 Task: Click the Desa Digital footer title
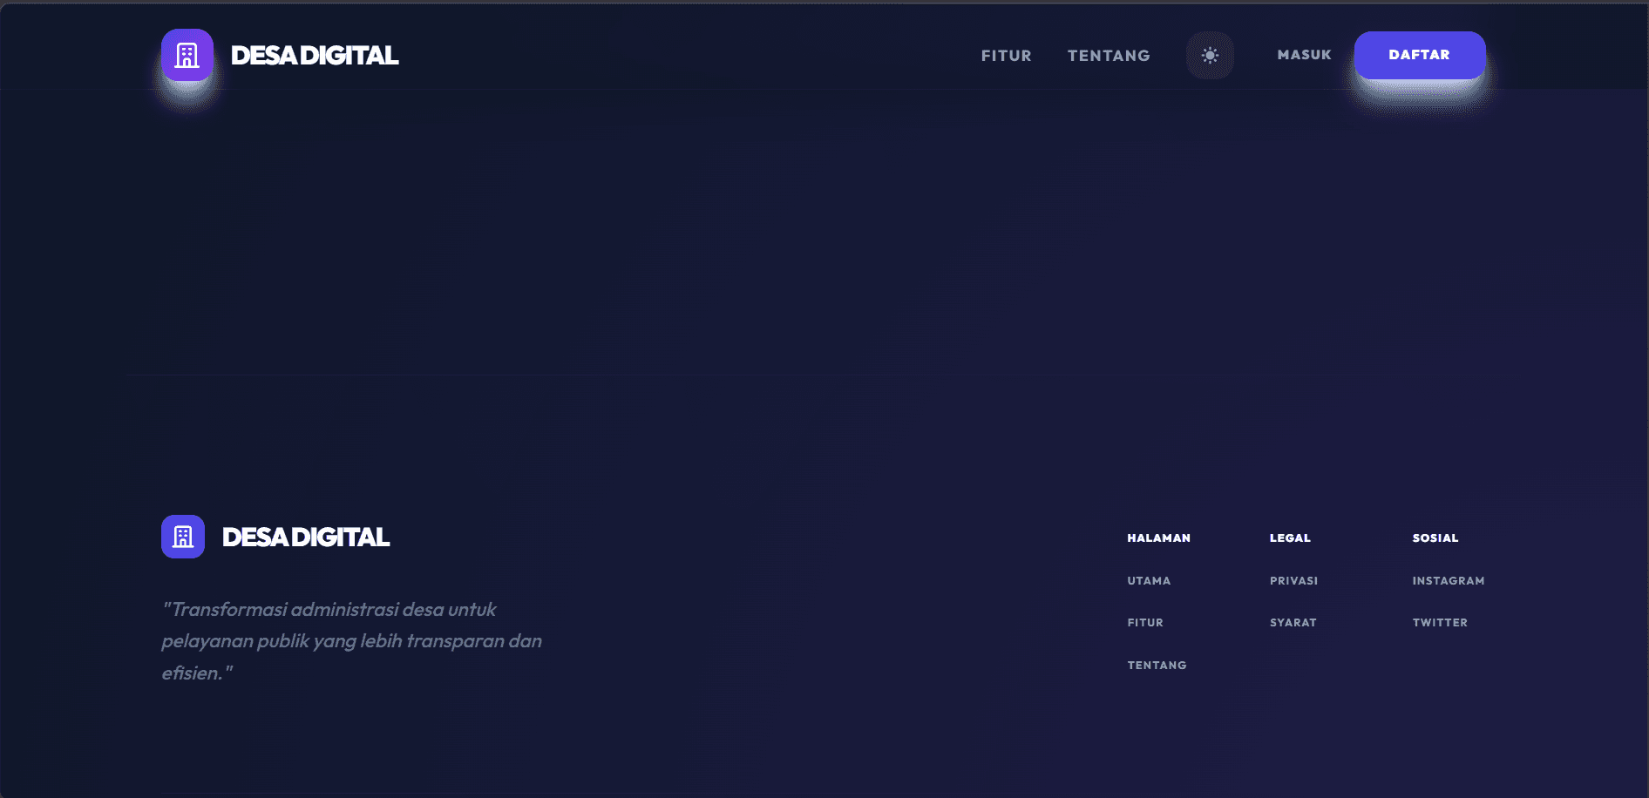click(x=305, y=538)
